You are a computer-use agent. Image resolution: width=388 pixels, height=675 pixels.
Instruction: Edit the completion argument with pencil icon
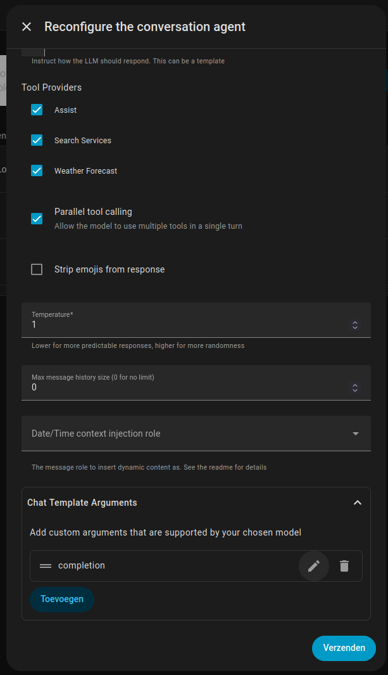[314, 566]
